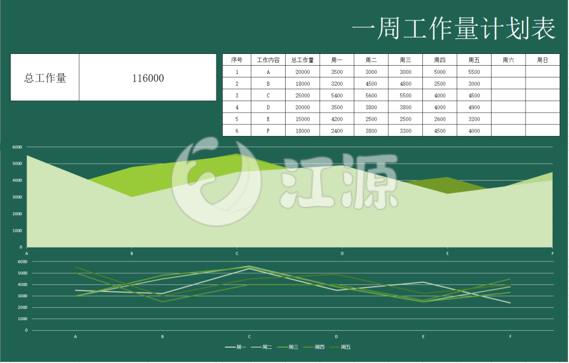569x363 pixels.
Task: Click the 序号 header cell
Action: pyautogui.click(x=237, y=60)
